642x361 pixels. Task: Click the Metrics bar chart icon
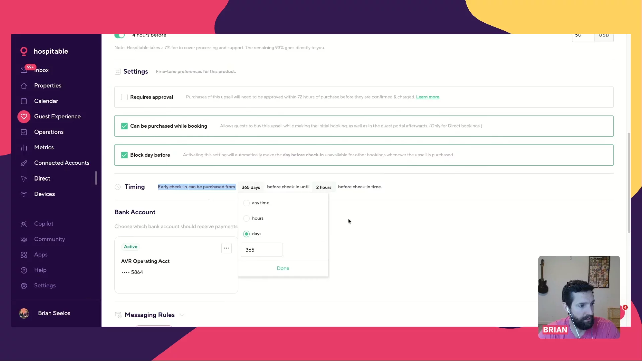(24, 147)
